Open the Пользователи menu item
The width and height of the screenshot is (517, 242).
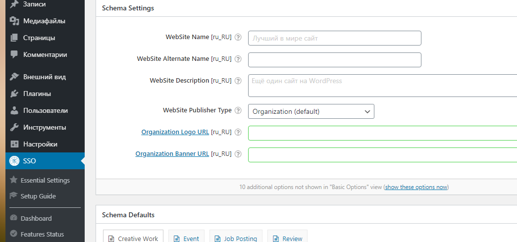45,110
